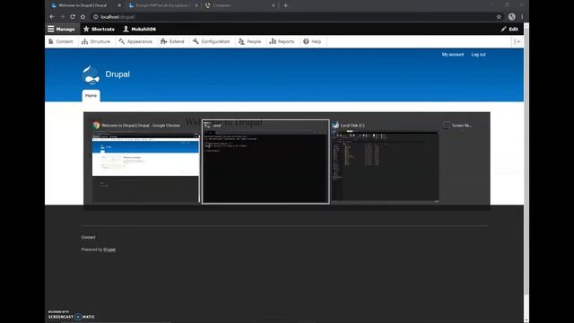Open the Extend admin menu

pyautogui.click(x=172, y=41)
